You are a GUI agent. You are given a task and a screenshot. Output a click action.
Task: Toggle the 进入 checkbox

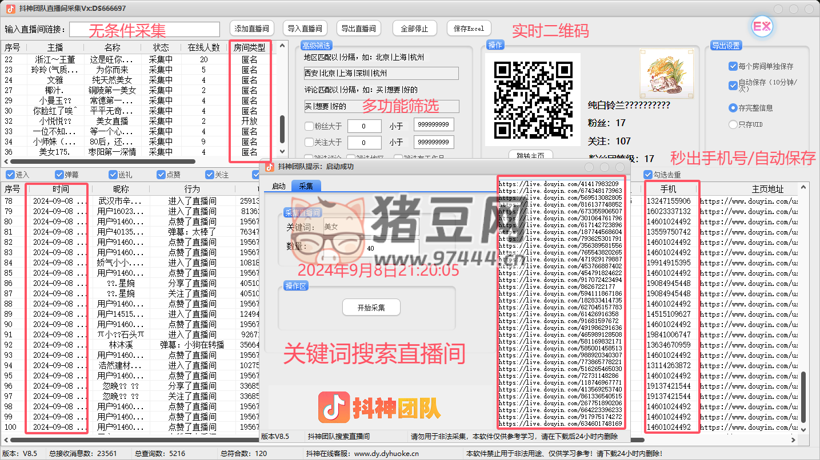click(x=10, y=175)
